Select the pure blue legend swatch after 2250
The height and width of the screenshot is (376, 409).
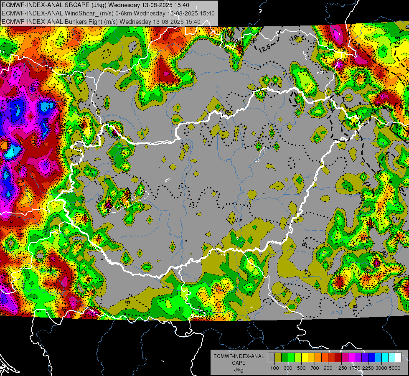tap(372, 357)
